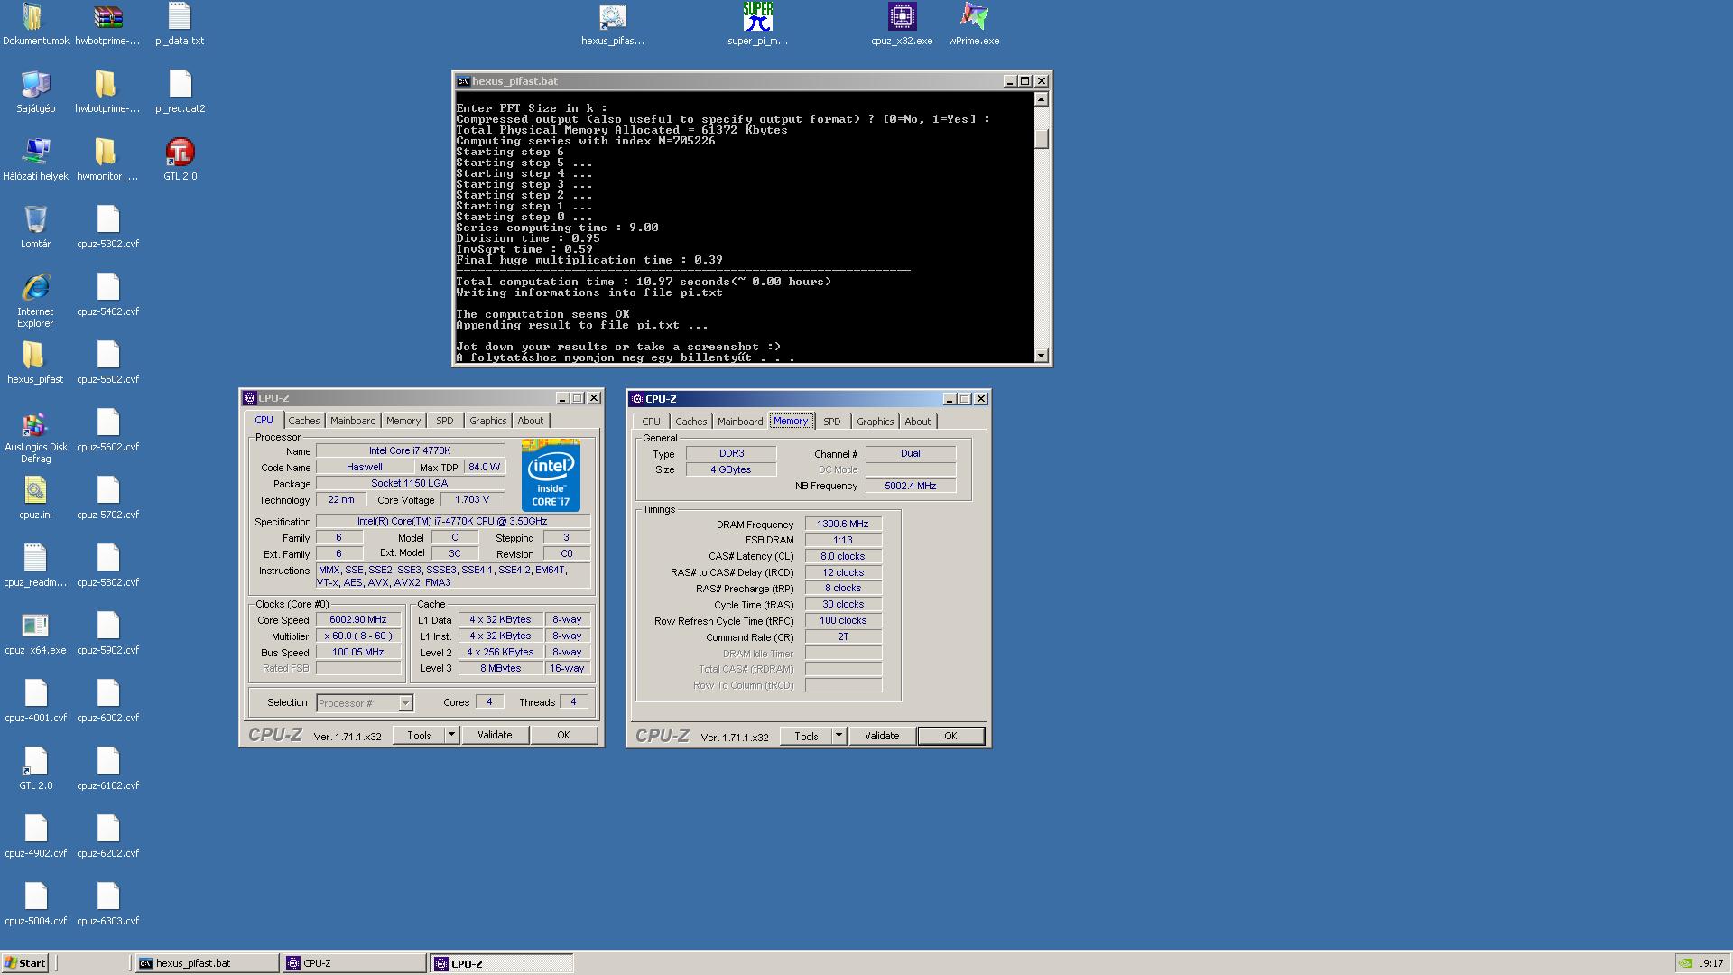Click the console vertical scroll thumb
Screen dimensions: 1733x975
click(1041, 139)
